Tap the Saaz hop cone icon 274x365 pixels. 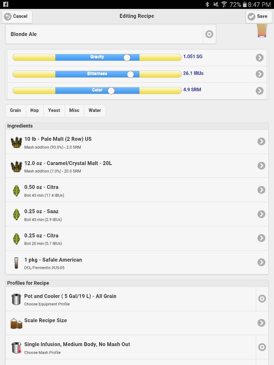(16, 214)
